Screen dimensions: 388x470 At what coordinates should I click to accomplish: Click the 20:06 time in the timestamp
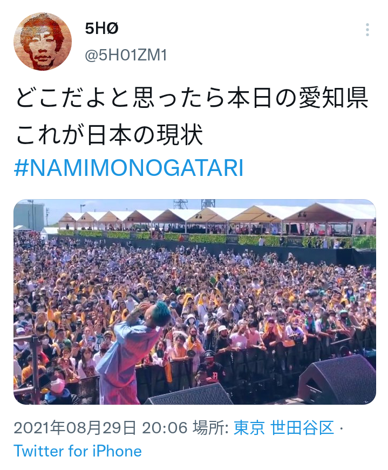165,427
